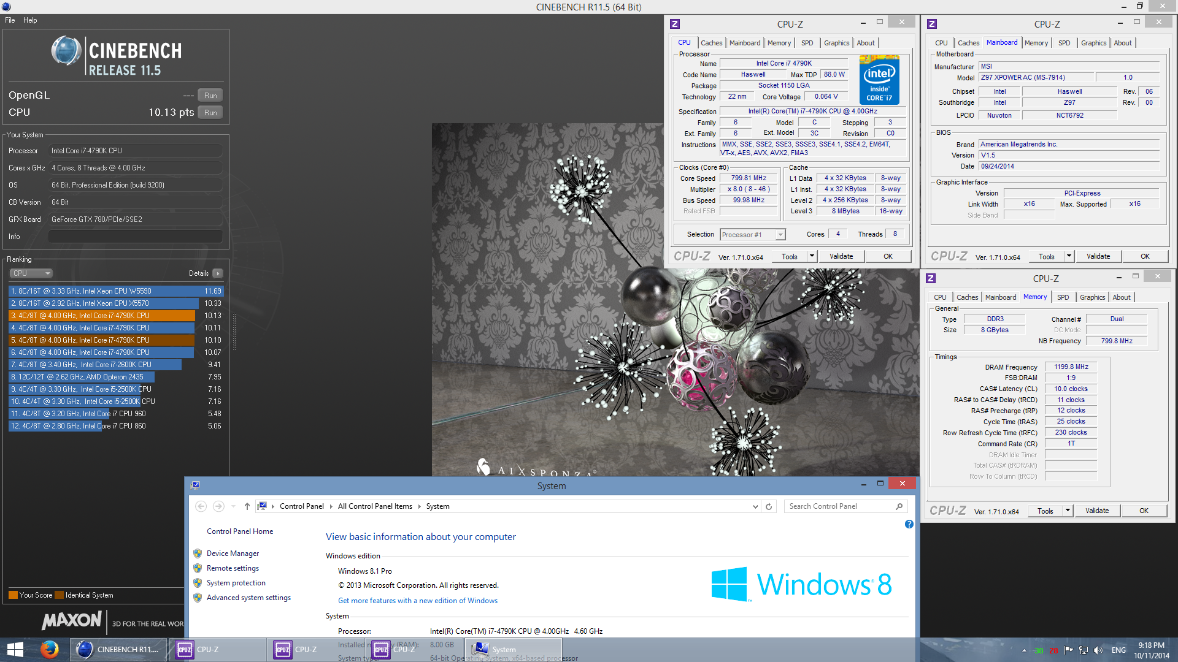Open the CPU ranking type dropdown in Cinebench
Screen dimensions: 1178x662
coord(31,273)
